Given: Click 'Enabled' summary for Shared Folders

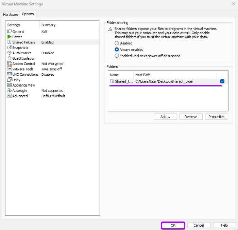Looking at the screenshot, I should point(48,42).
